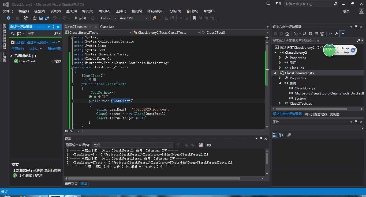Click the 全部运行 link
The width and height of the screenshot is (366, 197).
[x=18, y=49]
